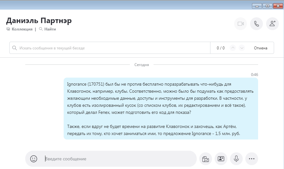Screen dimensions: 284x169
Task: Add a person to this conversation
Action: coord(272,24)
